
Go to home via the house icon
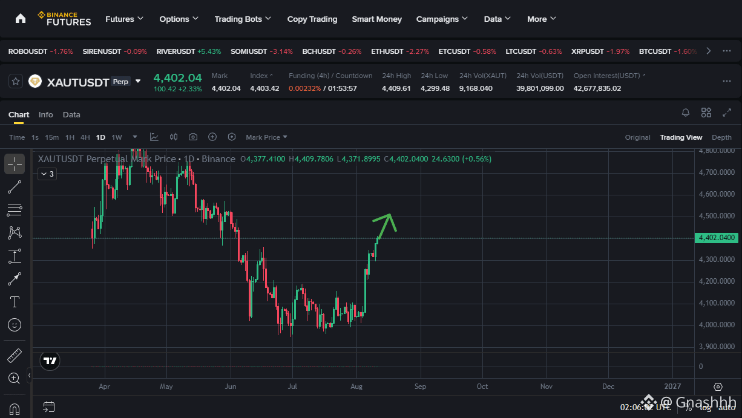21,18
